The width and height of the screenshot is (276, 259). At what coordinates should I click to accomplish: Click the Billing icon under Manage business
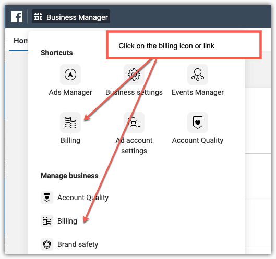click(47, 221)
